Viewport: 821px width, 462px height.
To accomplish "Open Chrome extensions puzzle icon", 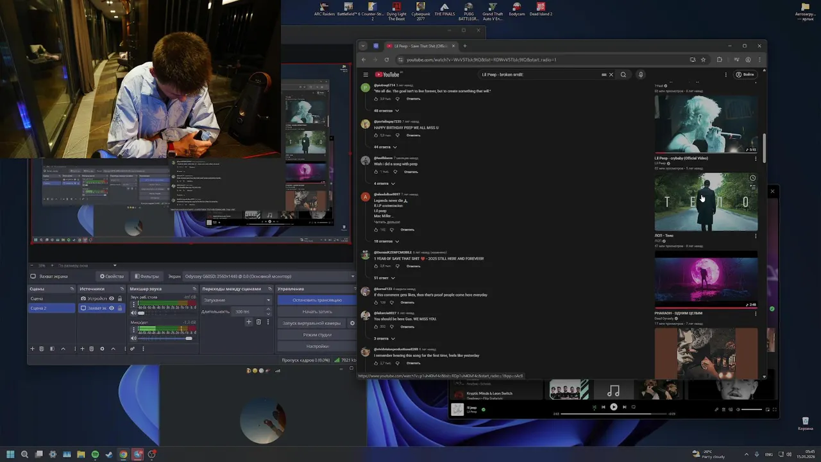I will point(719,60).
